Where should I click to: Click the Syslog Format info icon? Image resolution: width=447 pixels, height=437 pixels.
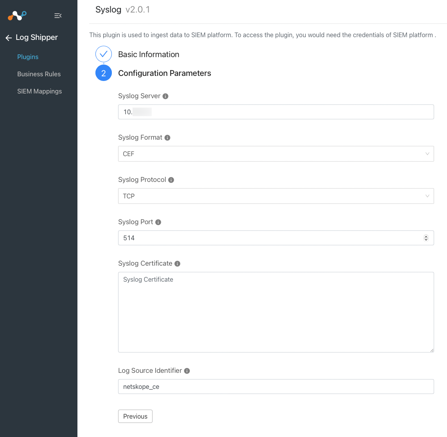tap(167, 137)
